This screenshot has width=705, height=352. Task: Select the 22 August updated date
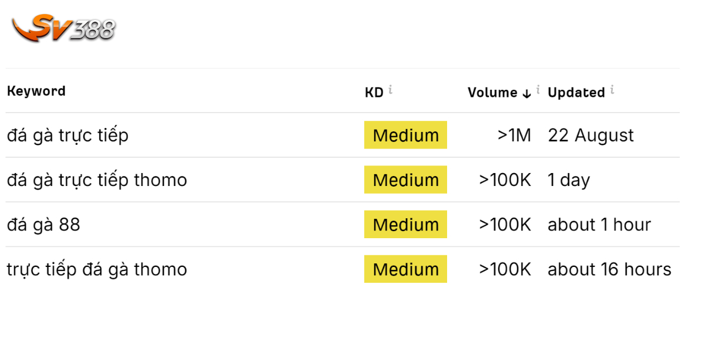point(591,136)
